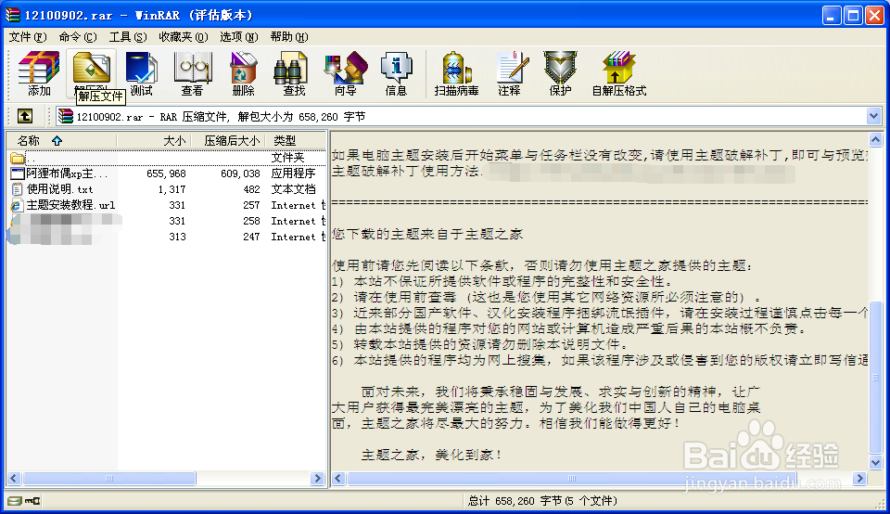Image resolution: width=890 pixels, height=514 pixels.
Task: Click the comment pane scroll up arrow
Action: [875, 139]
